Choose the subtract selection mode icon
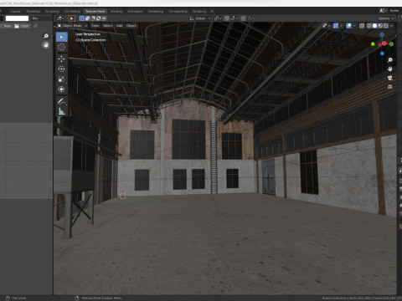This screenshot has width=402, height=301. coord(93,18)
